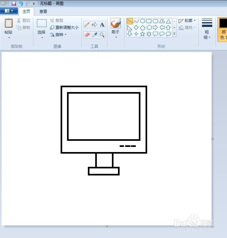
Task: Switch to the View (查看) tab
Action: point(43,12)
